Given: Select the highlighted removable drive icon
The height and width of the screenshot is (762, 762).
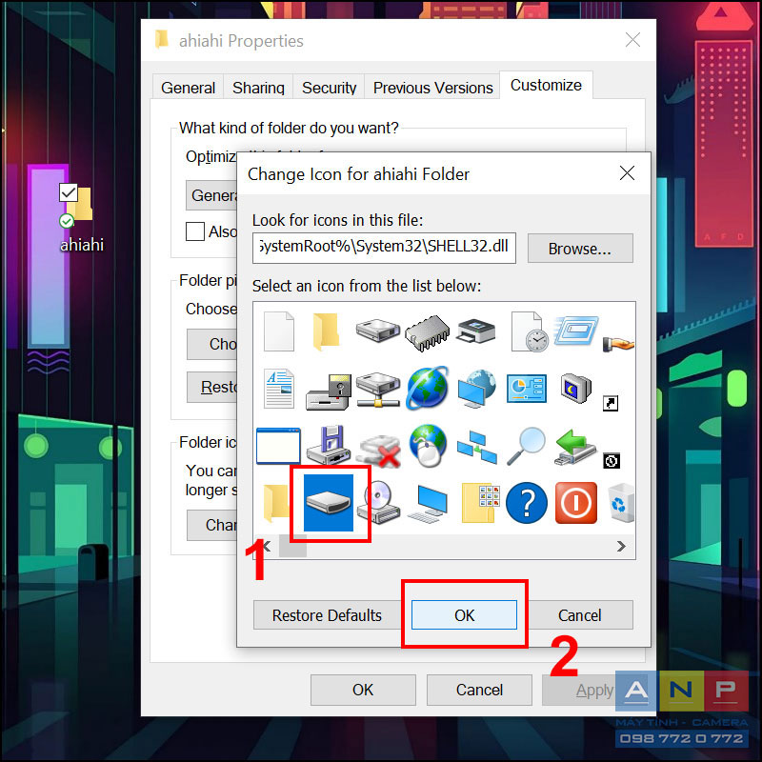Looking at the screenshot, I should click(329, 503).
